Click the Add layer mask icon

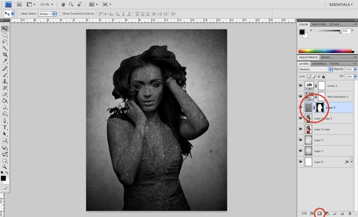click(319, 213)
